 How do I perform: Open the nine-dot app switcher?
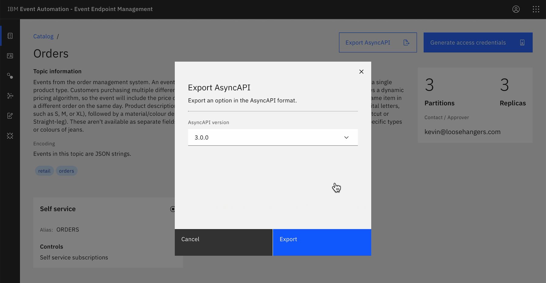(536, 9)
